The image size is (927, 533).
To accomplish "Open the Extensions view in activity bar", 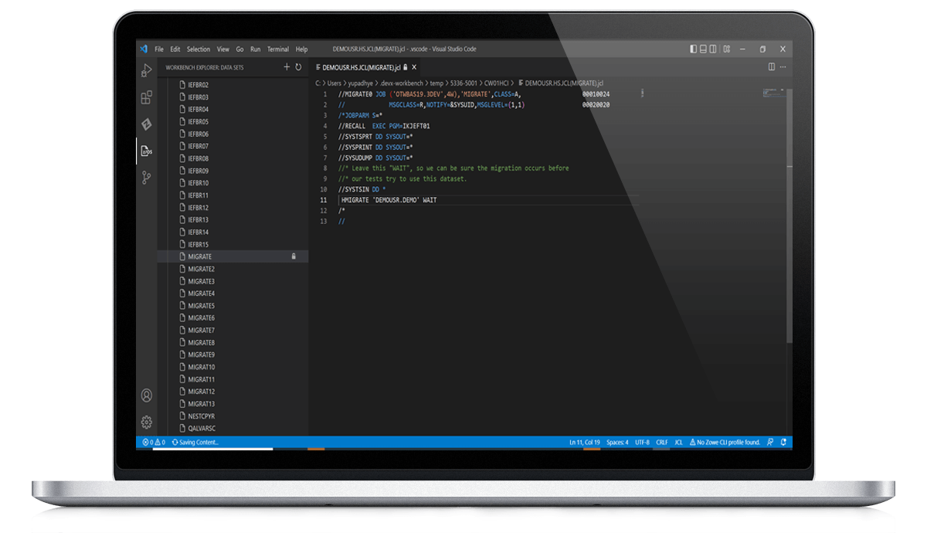I will pos(146,98).
